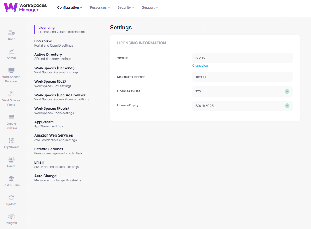Expand the Configuration dropdown menu
Screen dimensions: 311x229
pyautogui.click(x=70, y=7)
